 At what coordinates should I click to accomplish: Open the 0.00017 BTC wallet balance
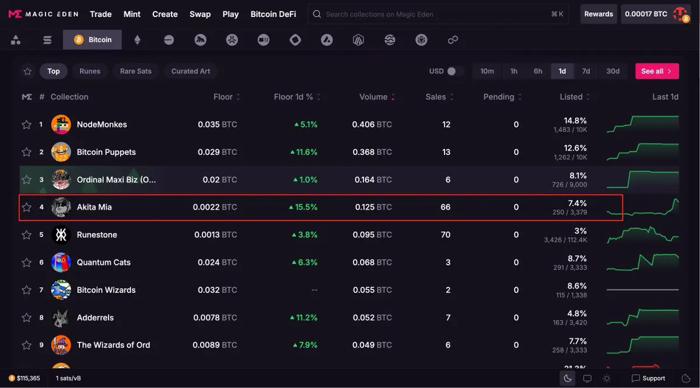tap(646, 14)
